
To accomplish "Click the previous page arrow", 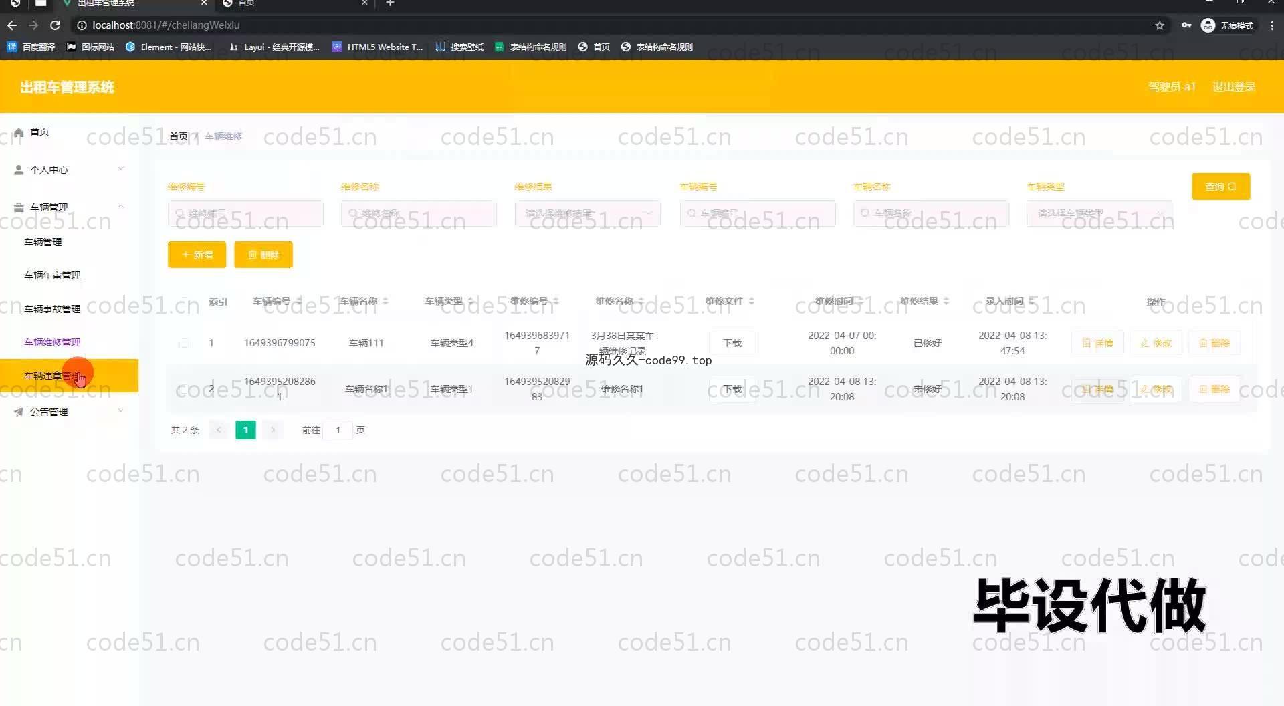I will click(219, 430).
